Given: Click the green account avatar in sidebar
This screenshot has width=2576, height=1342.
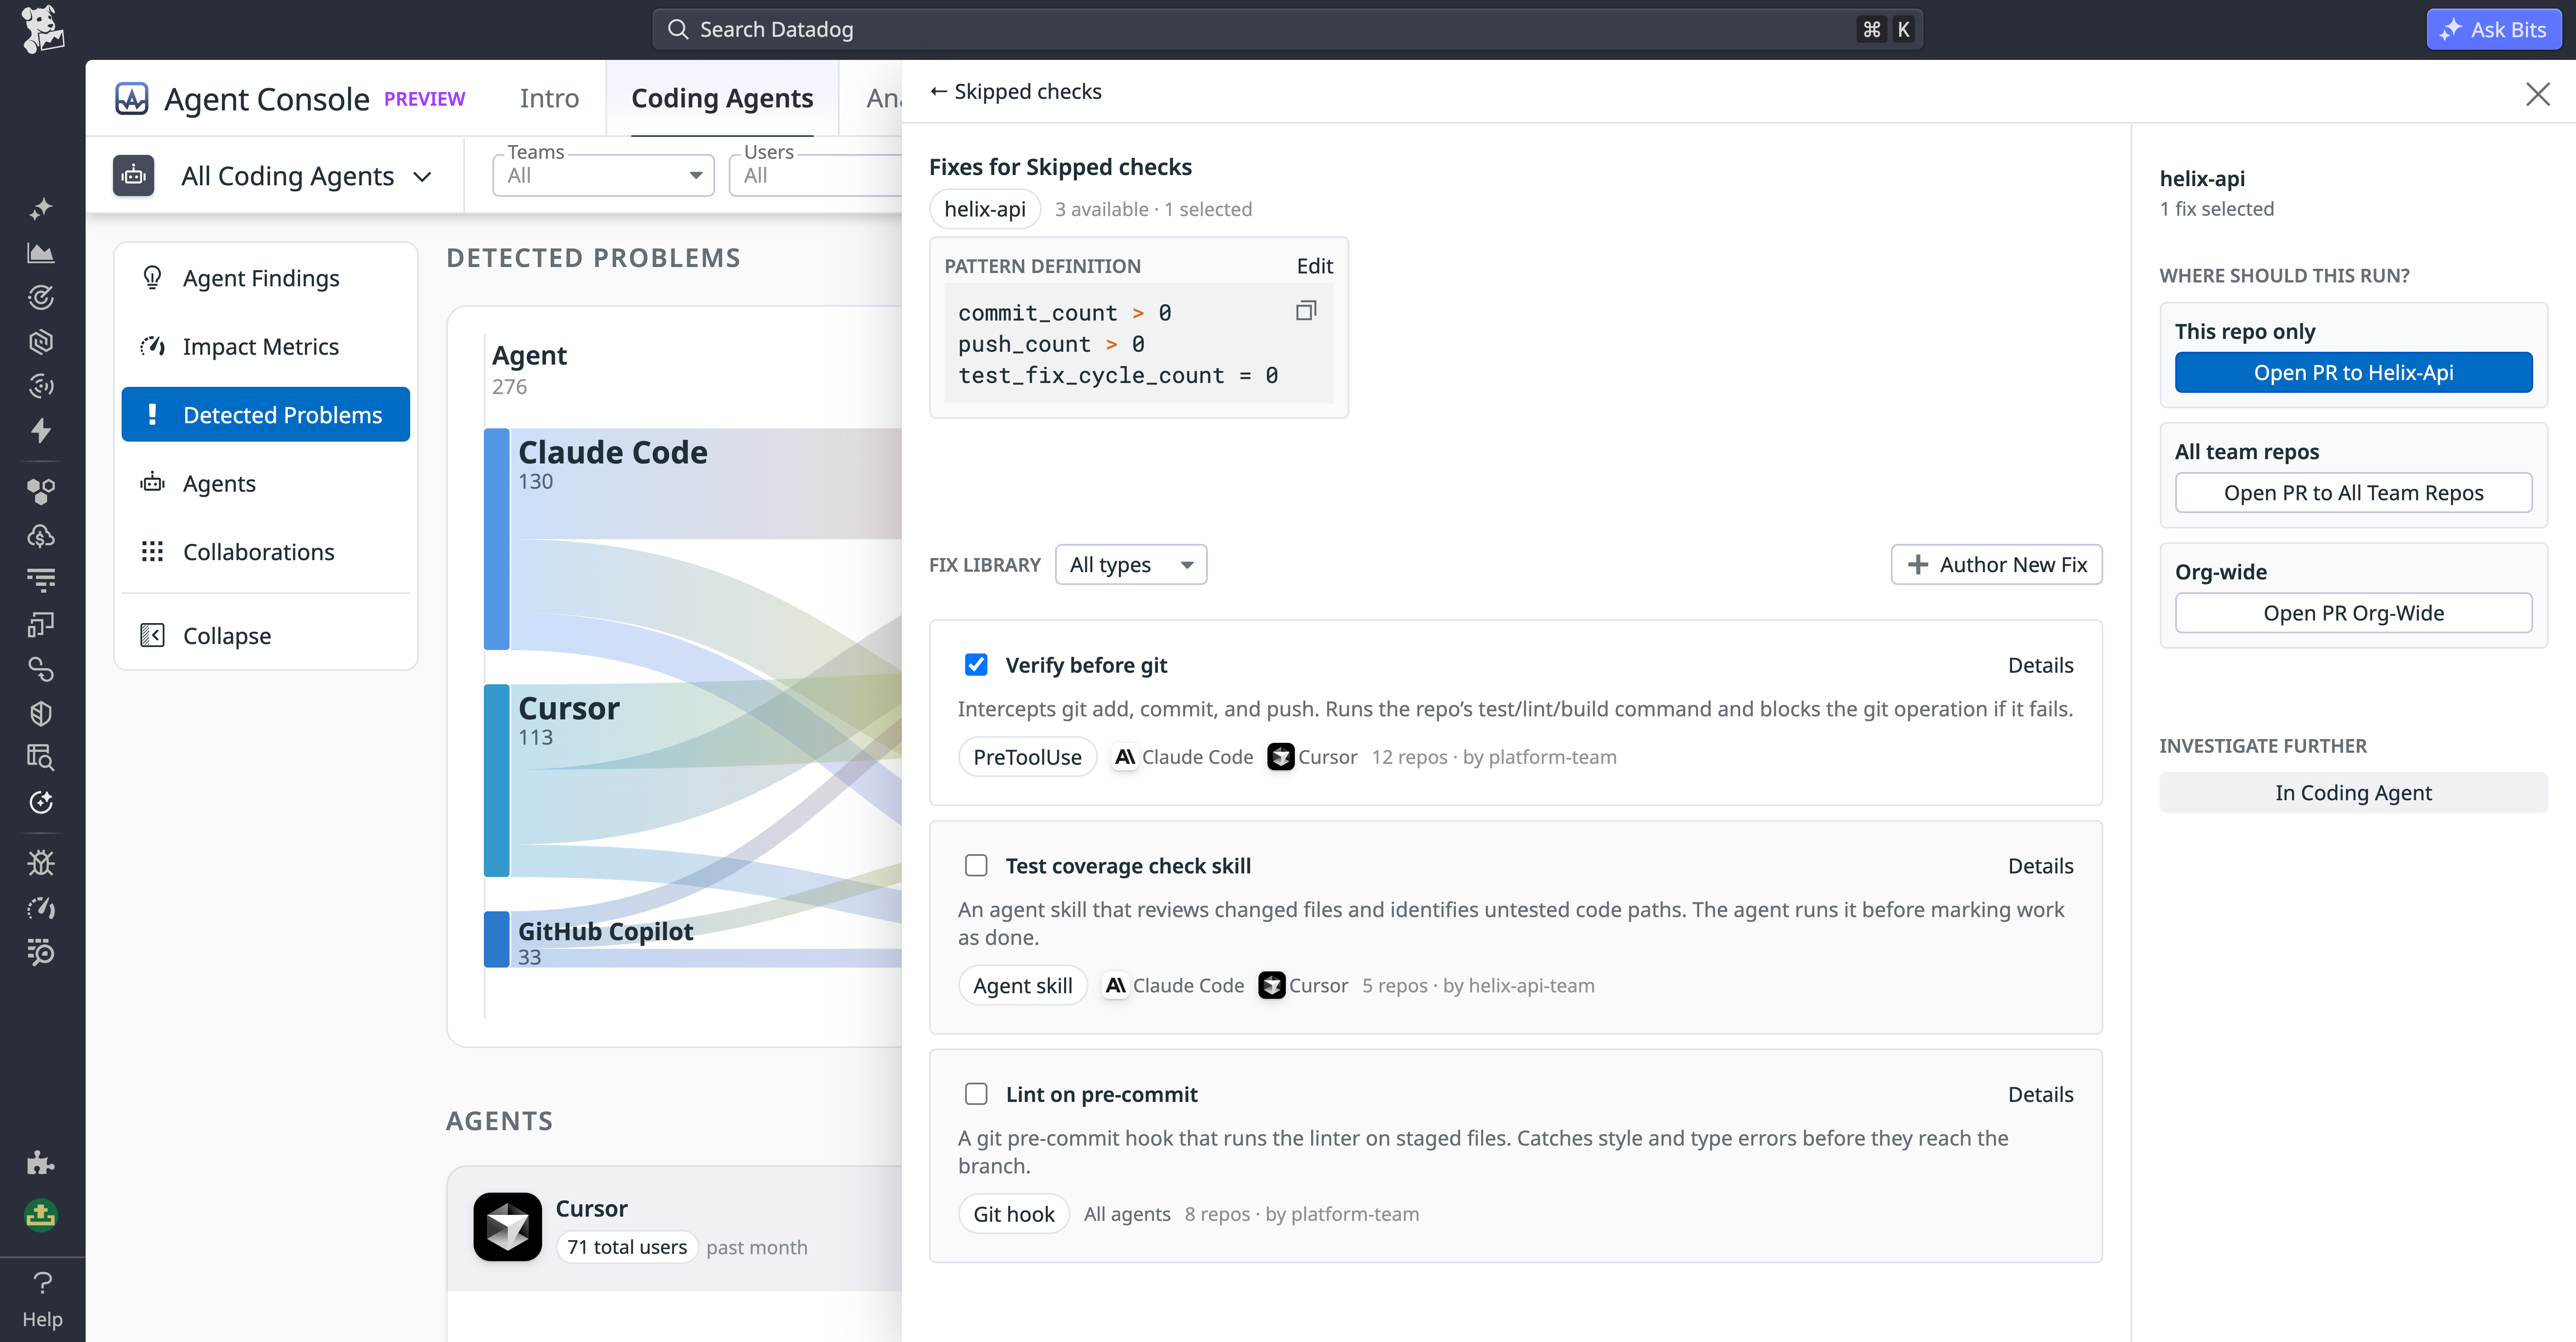Looking at the screenshot, I should (x=41, y=1215).
